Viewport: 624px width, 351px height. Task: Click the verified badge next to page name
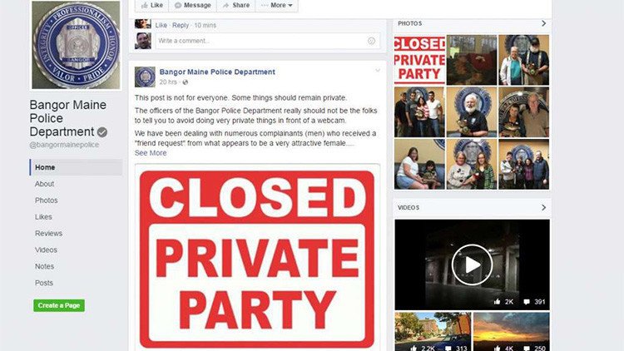pyautogui.click(x=102, y=132)
